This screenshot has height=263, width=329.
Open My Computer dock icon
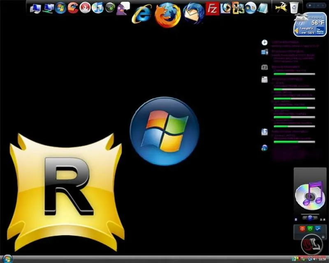(35, 9)
